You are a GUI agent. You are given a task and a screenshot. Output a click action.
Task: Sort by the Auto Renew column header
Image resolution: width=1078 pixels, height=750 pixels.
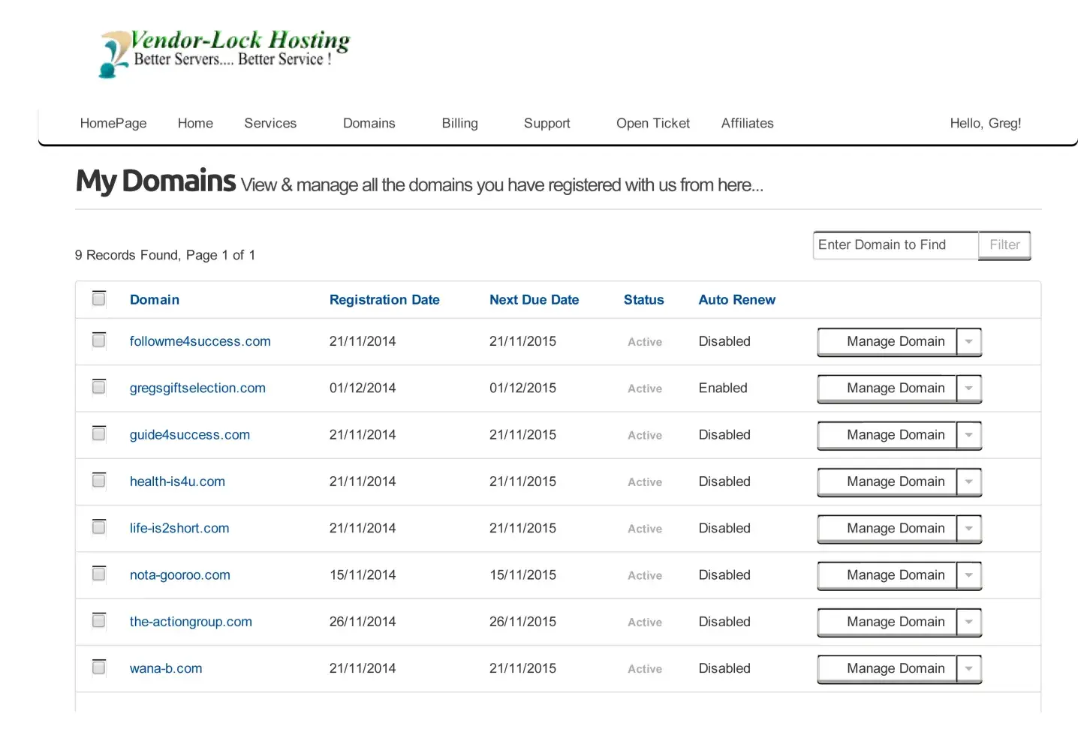pos(736,300)
